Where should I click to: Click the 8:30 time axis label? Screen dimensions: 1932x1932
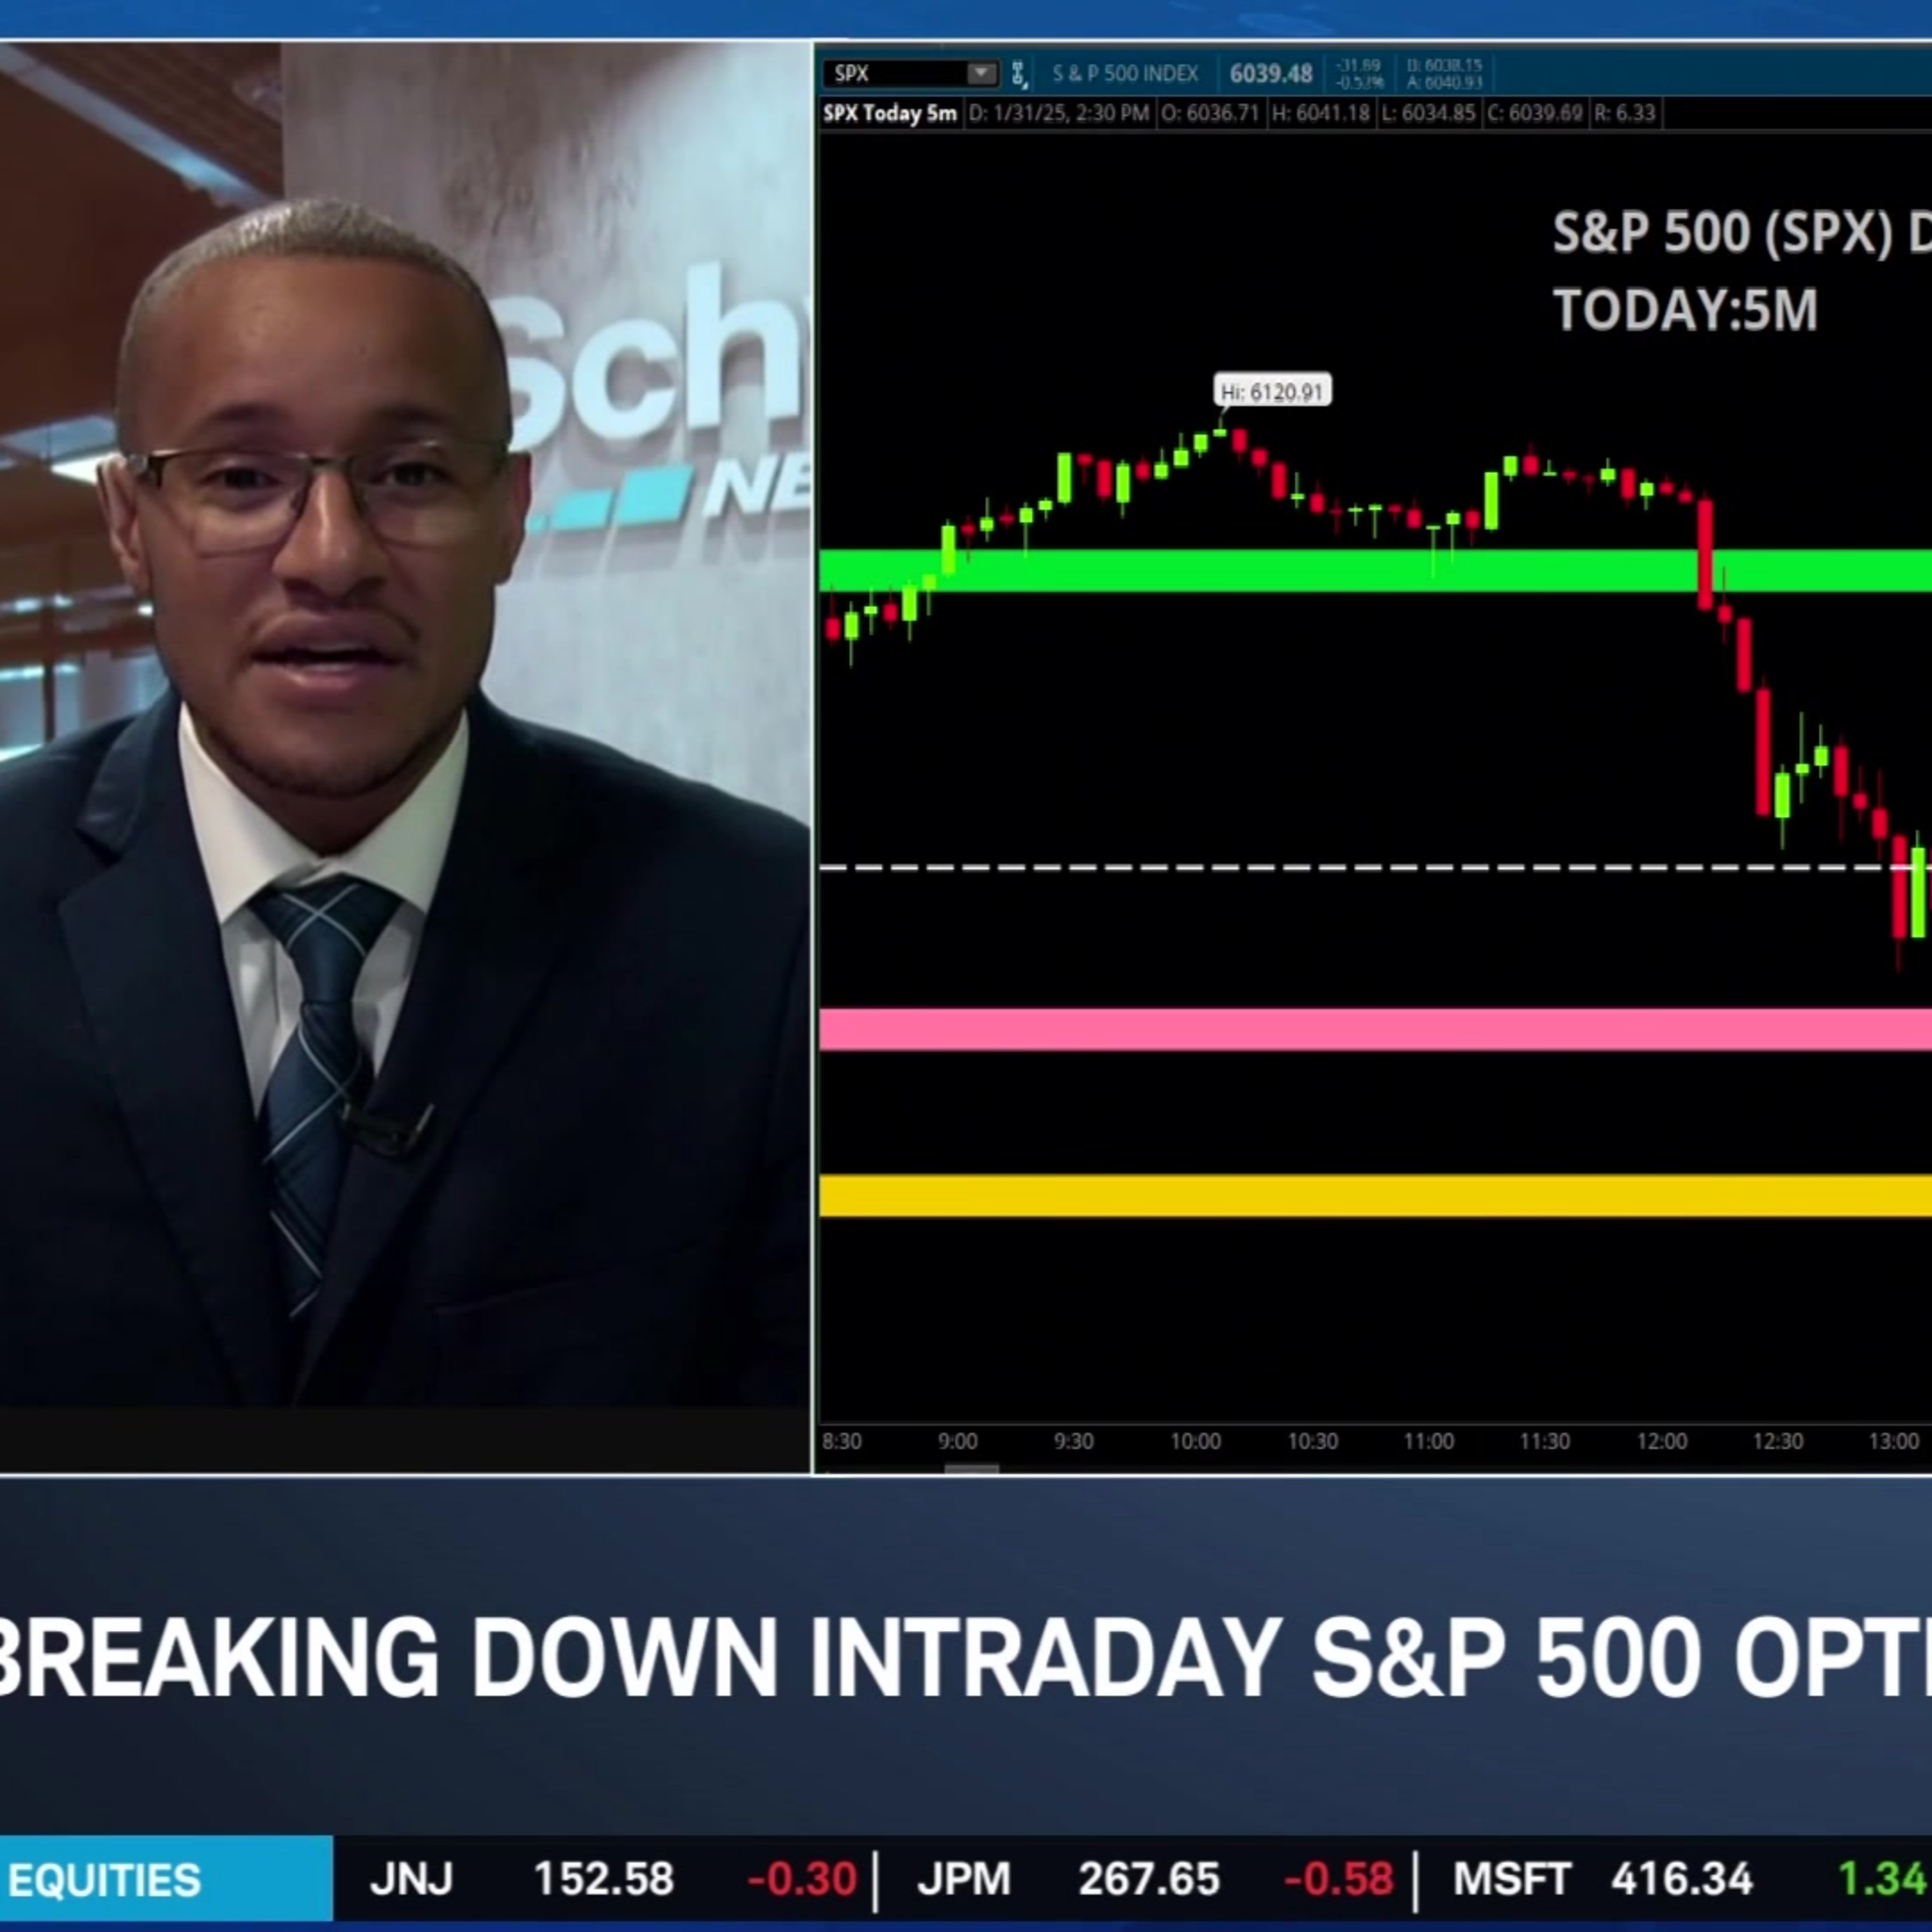[x=841, y=1441]
